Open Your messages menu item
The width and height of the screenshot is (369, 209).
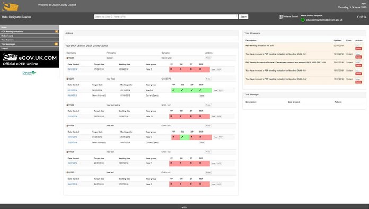tap(29, 44)
